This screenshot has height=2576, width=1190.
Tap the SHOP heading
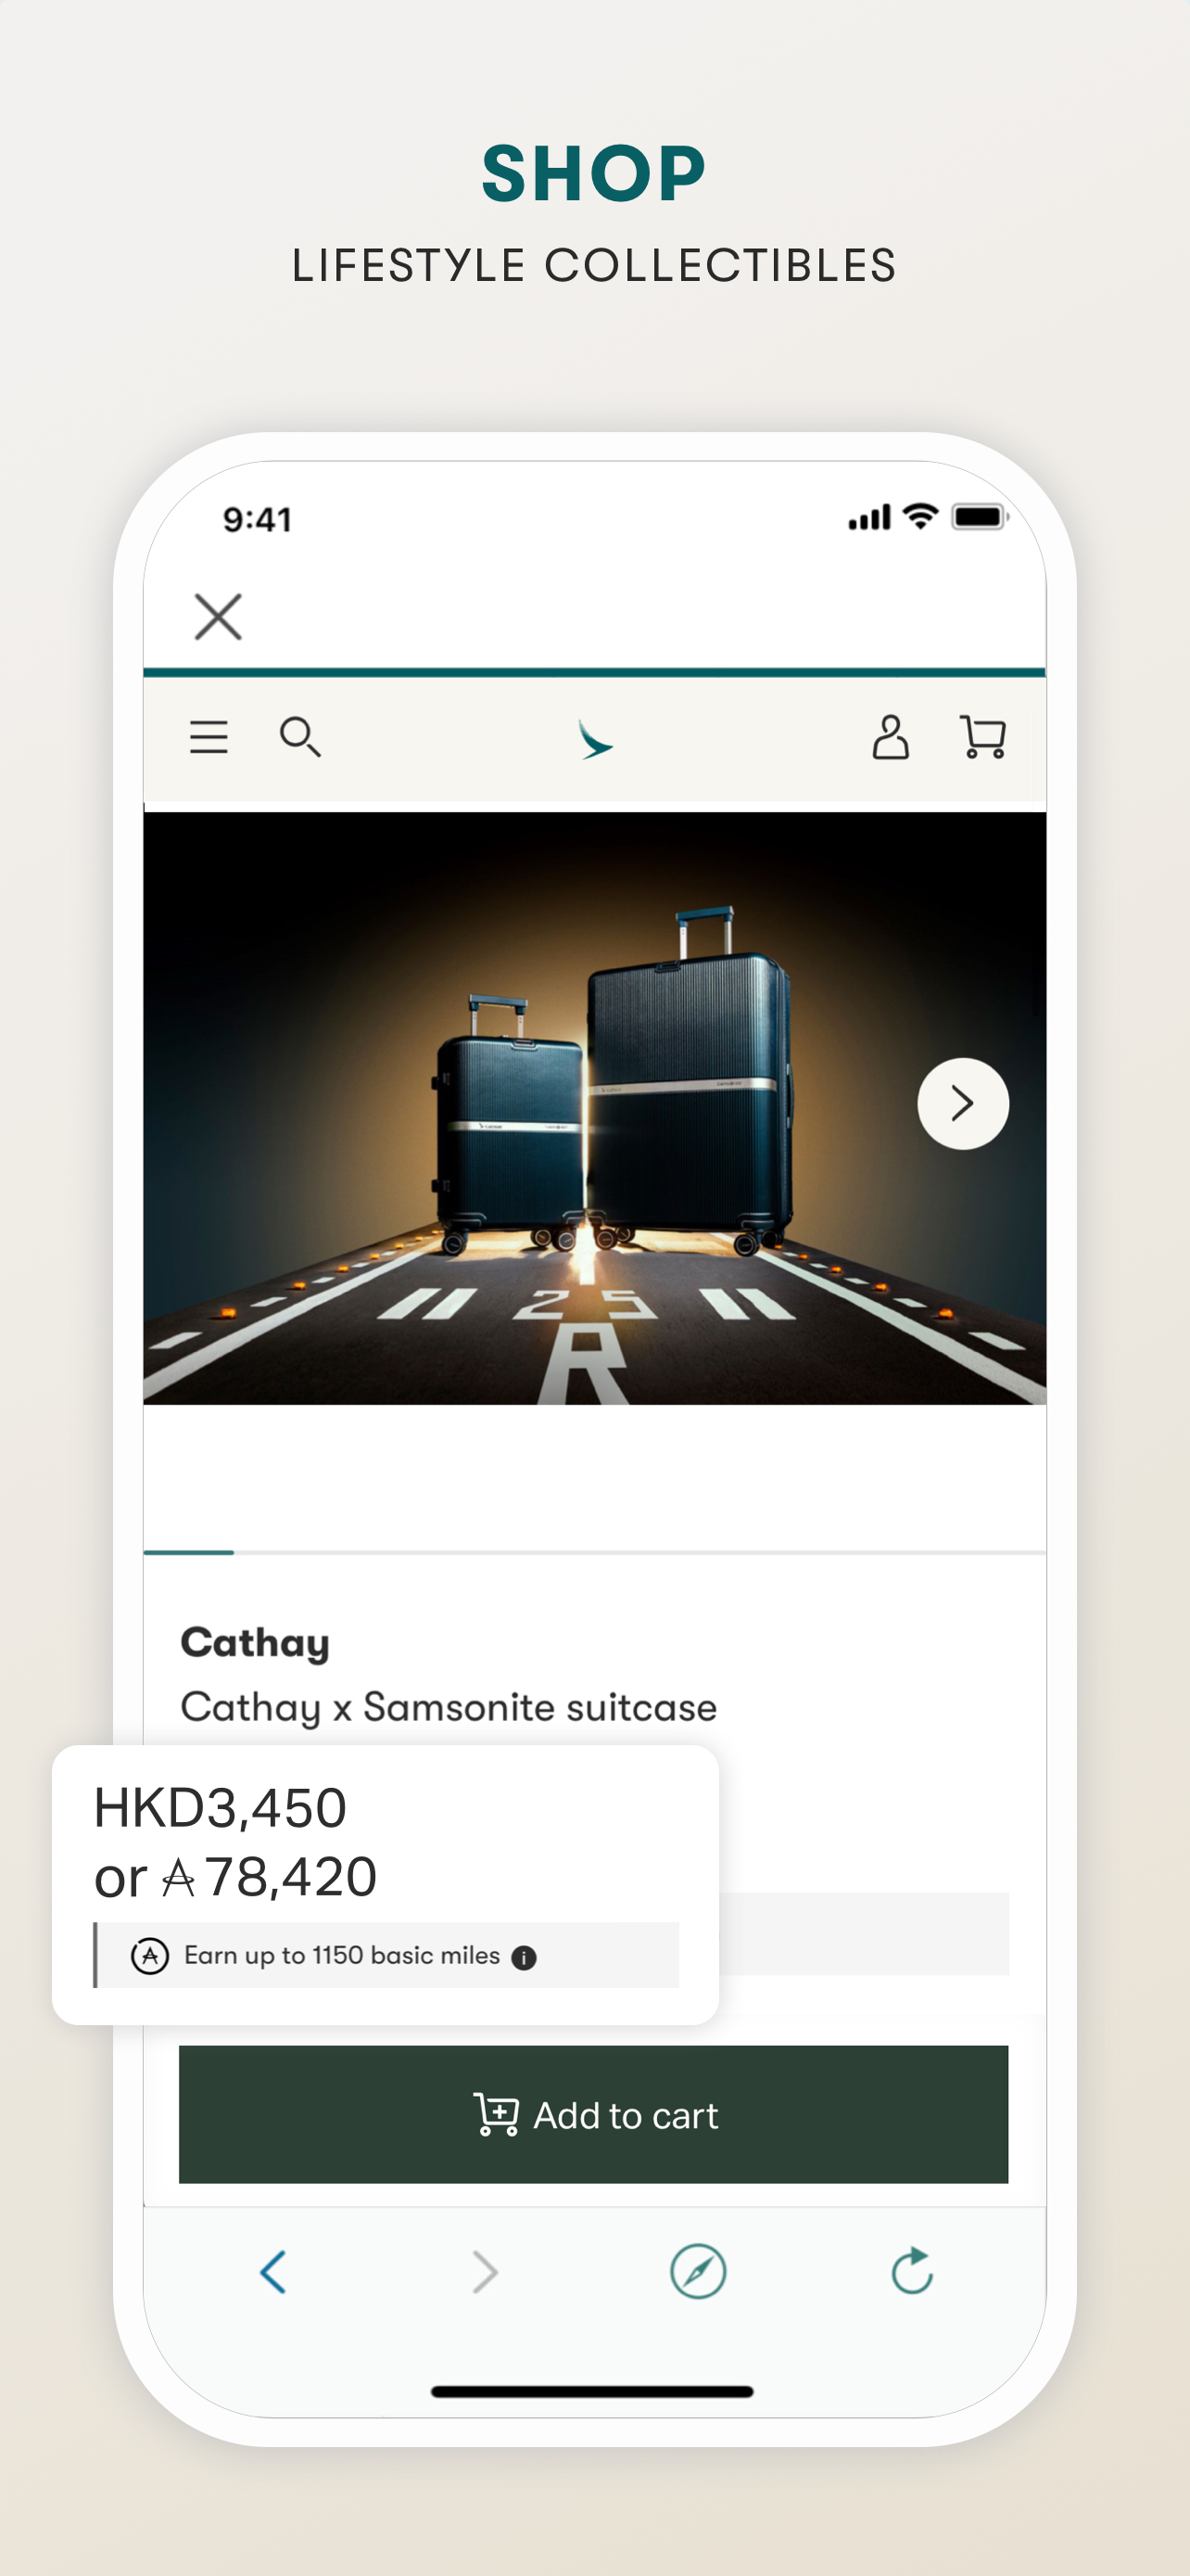pos(594,173)
